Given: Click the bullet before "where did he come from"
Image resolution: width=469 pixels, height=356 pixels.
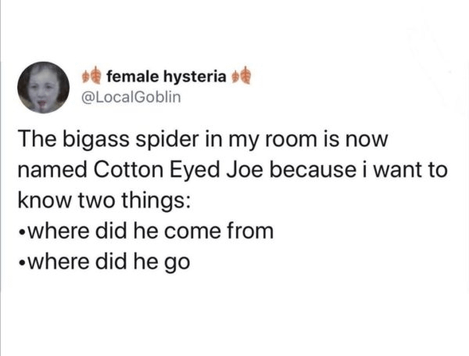Looking at the screenshot, I should (x=22, y=231).
